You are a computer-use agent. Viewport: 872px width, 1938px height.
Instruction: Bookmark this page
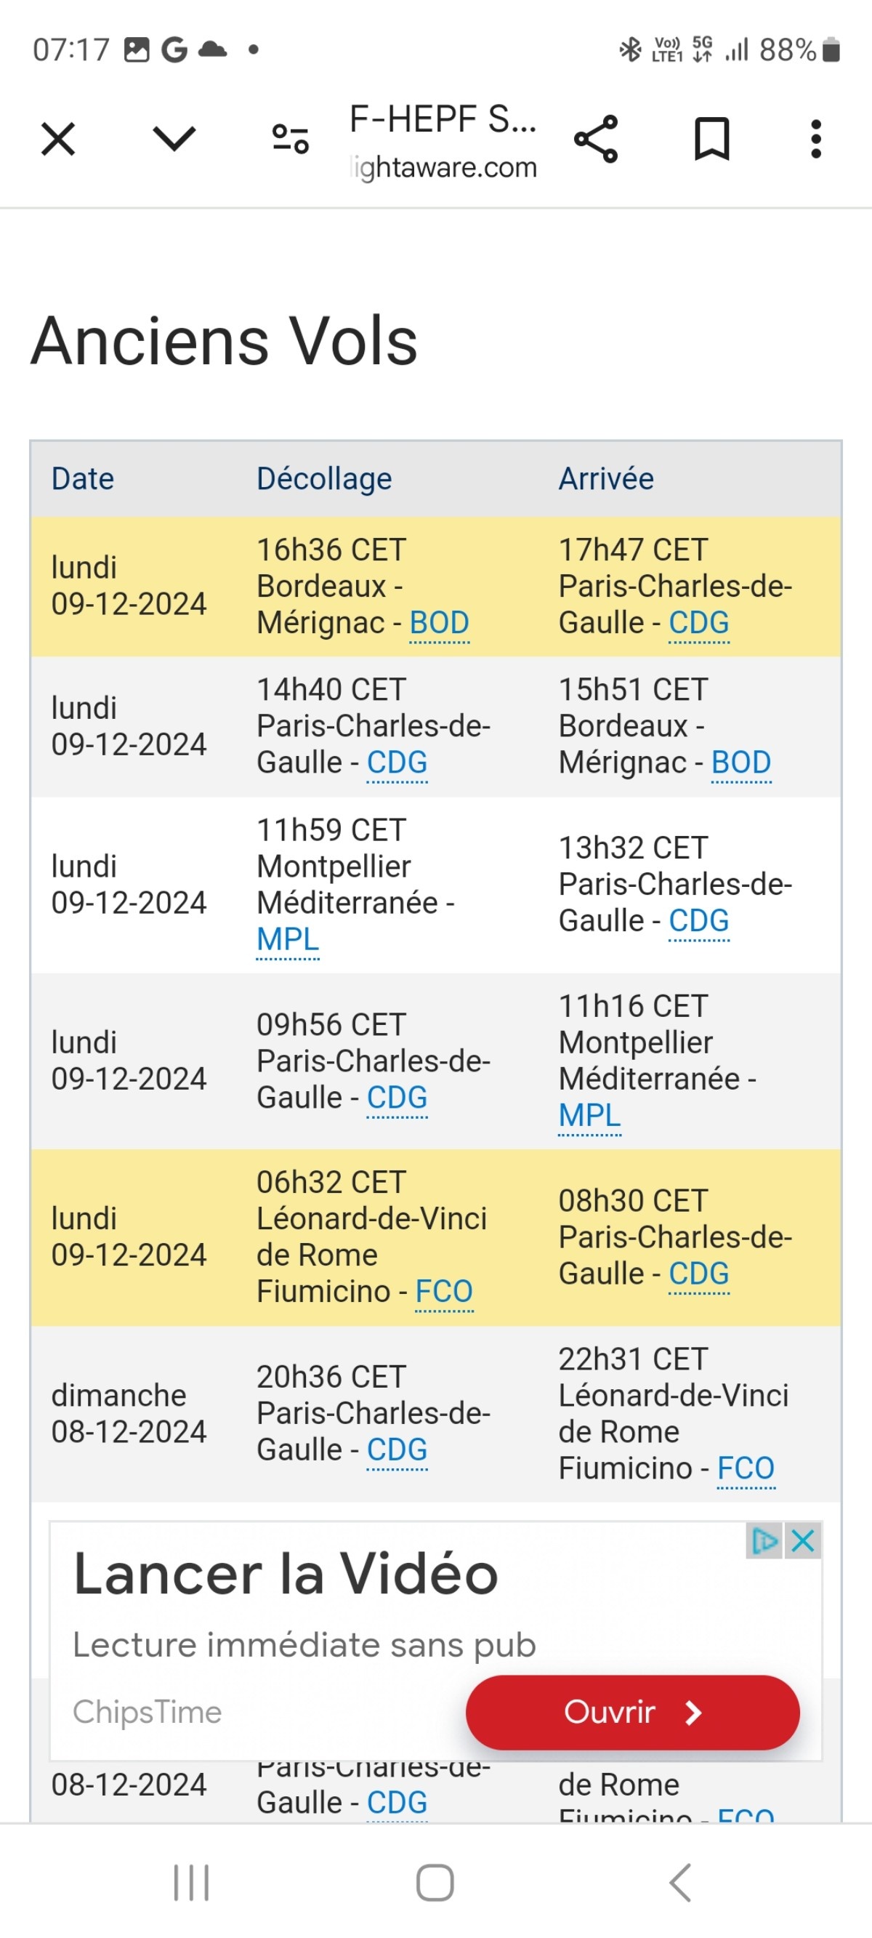[711, 139]
